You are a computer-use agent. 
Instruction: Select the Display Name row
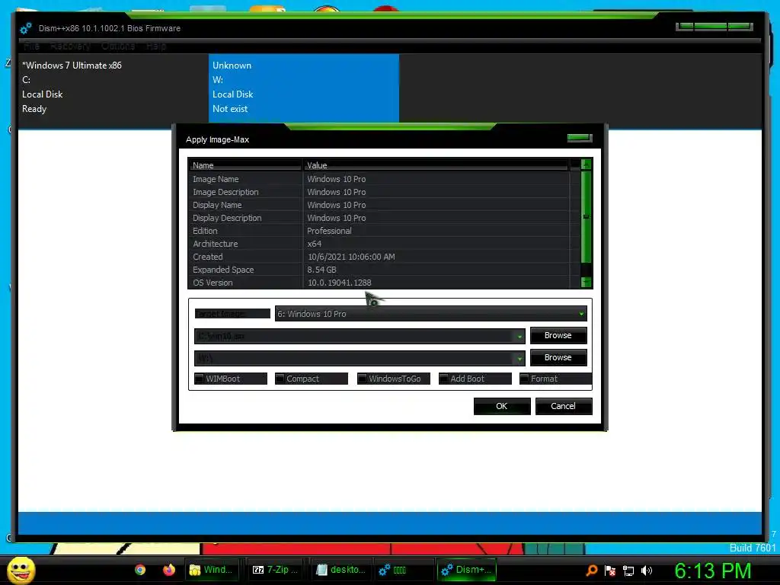pos(379,205)
